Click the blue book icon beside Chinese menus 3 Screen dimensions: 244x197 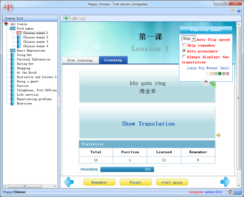pos(19,42)
